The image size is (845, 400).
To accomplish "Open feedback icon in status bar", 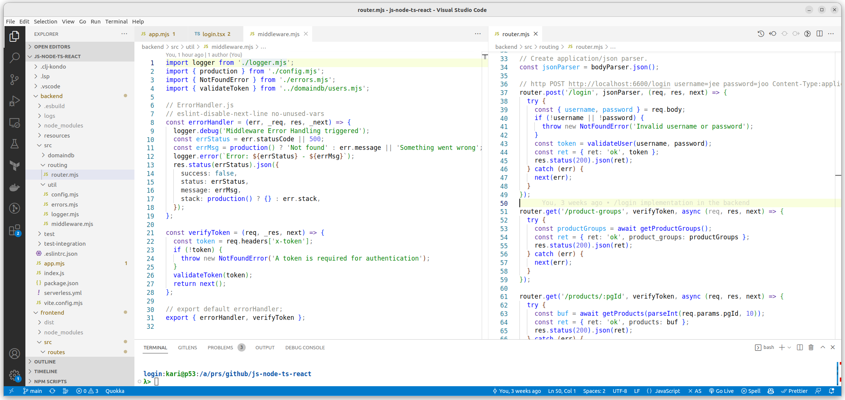I will [818, 391].
